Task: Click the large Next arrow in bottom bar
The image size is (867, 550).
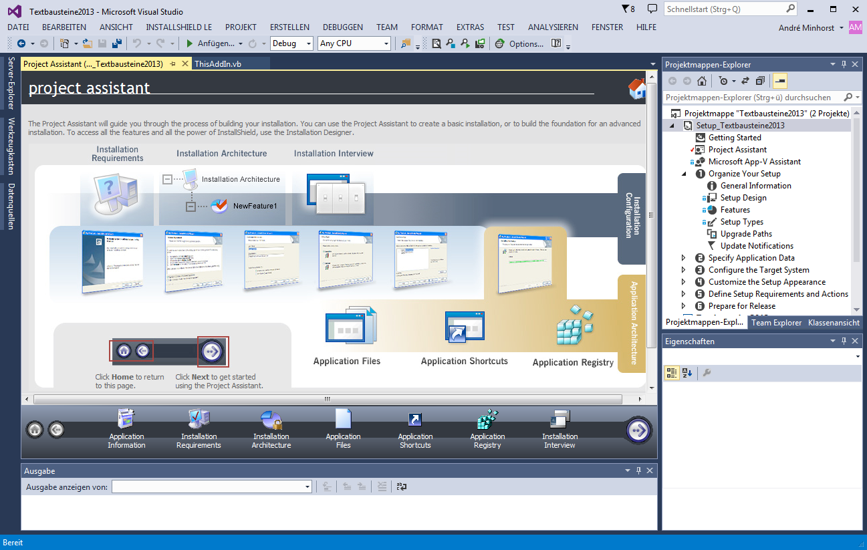Action: [x=638, y=430]
